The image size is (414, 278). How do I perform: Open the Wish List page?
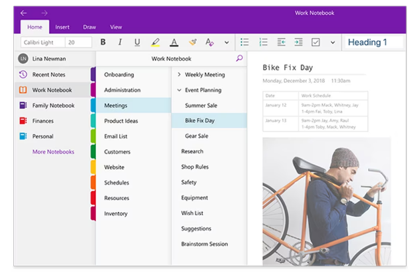coord(210,213)
